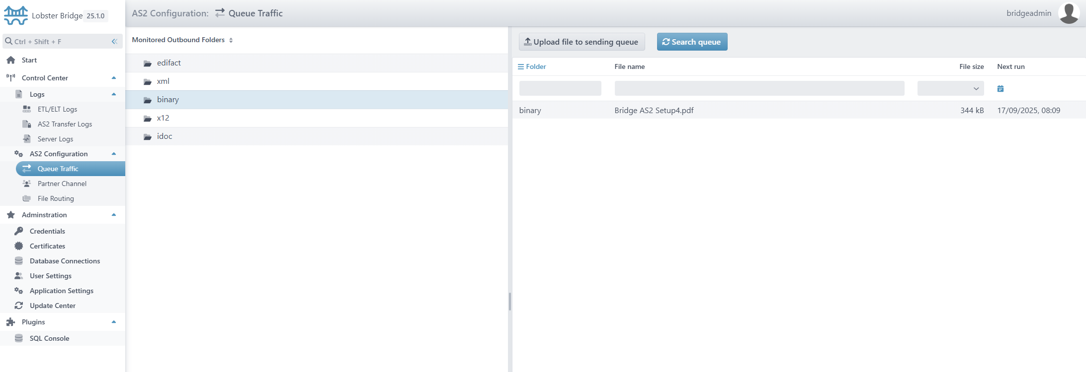1086x372 pixels.
Task: Open the edifact folder
Action: click(x=168, y=63)
